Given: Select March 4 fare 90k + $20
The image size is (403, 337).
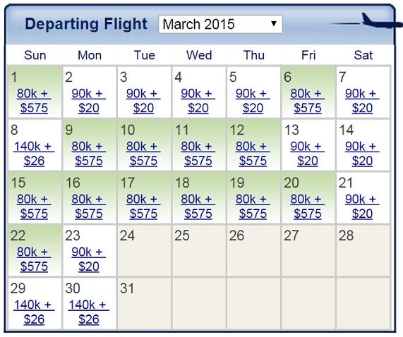Looking at the screenshot, I should click(198, 101).
